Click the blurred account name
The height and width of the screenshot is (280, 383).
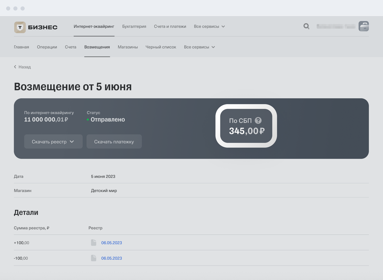(336, 26)
